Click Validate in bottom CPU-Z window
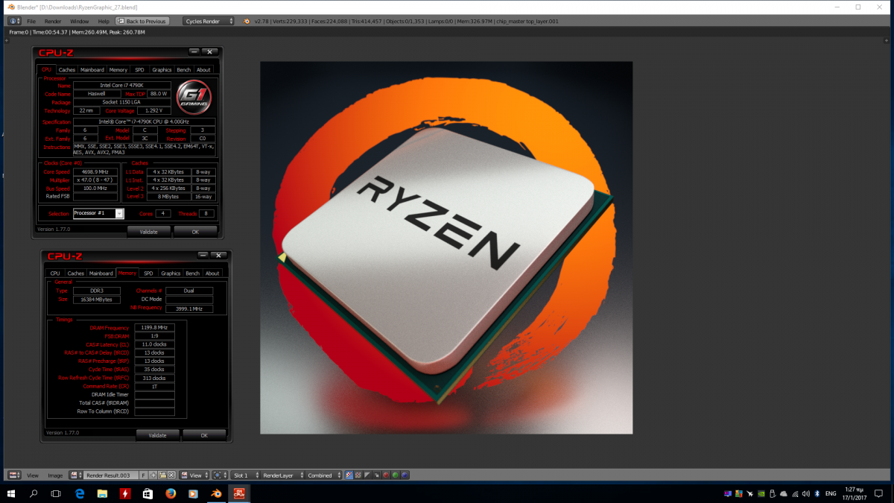Image resolution: width=894 pixels, height=503 pixels. pos(158,435)
